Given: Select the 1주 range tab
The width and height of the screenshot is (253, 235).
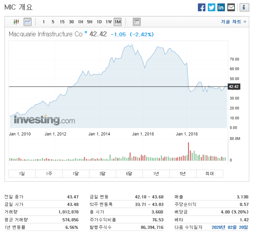Looking at the screenshot, I should coord(49,173).
